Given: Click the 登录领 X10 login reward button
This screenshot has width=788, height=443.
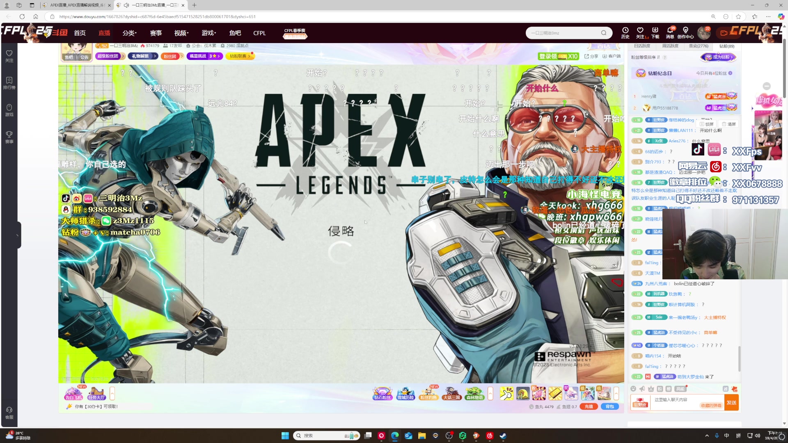Looking at the screenshot, I should 558,56.
